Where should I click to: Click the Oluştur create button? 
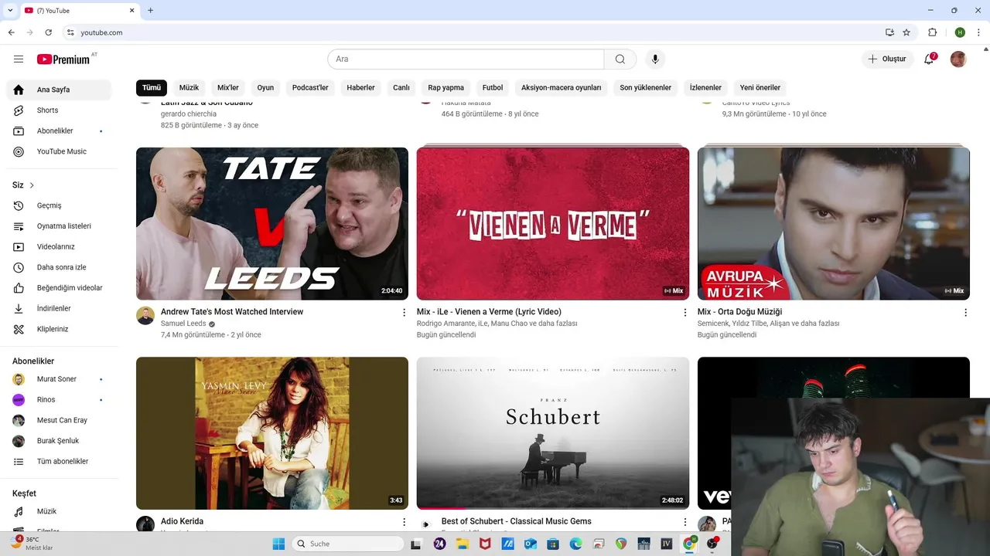pos(887,59)
